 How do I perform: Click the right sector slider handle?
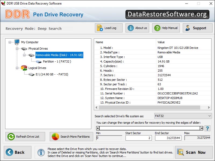pyautogui.click(x=202, y=128)
